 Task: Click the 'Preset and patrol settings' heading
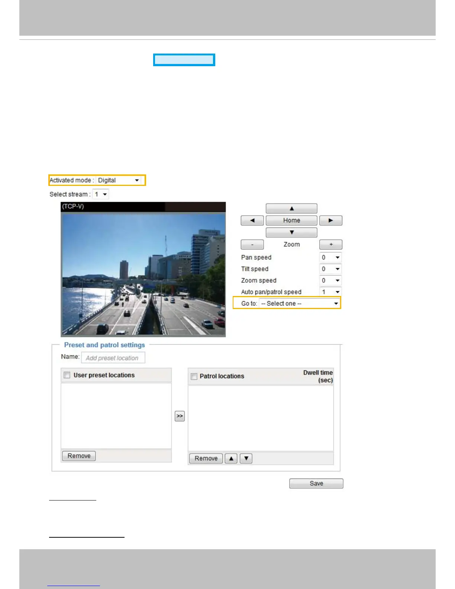click(104, 345)
